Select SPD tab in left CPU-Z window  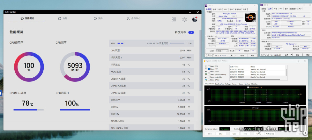coord(226,9)
